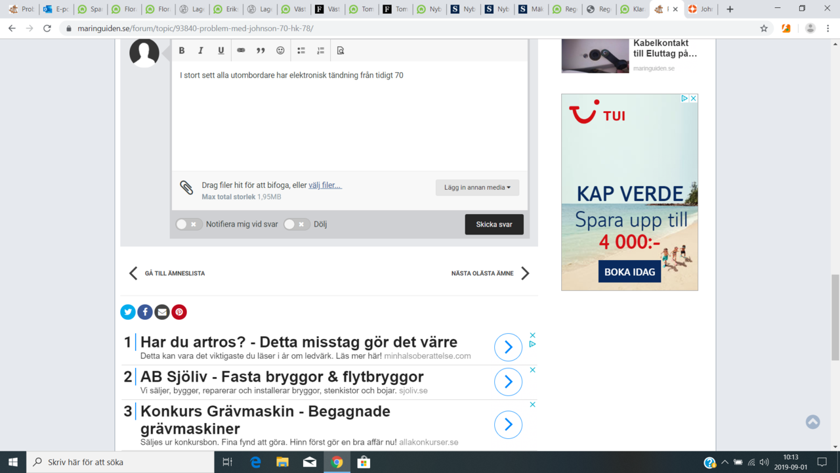Viewport: 840px width, 473px height.
Task: Apply italic formatting in the editor
Action: [201, 51]
